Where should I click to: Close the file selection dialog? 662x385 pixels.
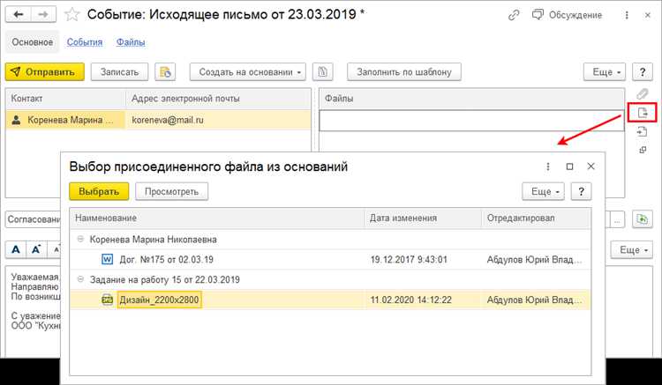point(591,167)
